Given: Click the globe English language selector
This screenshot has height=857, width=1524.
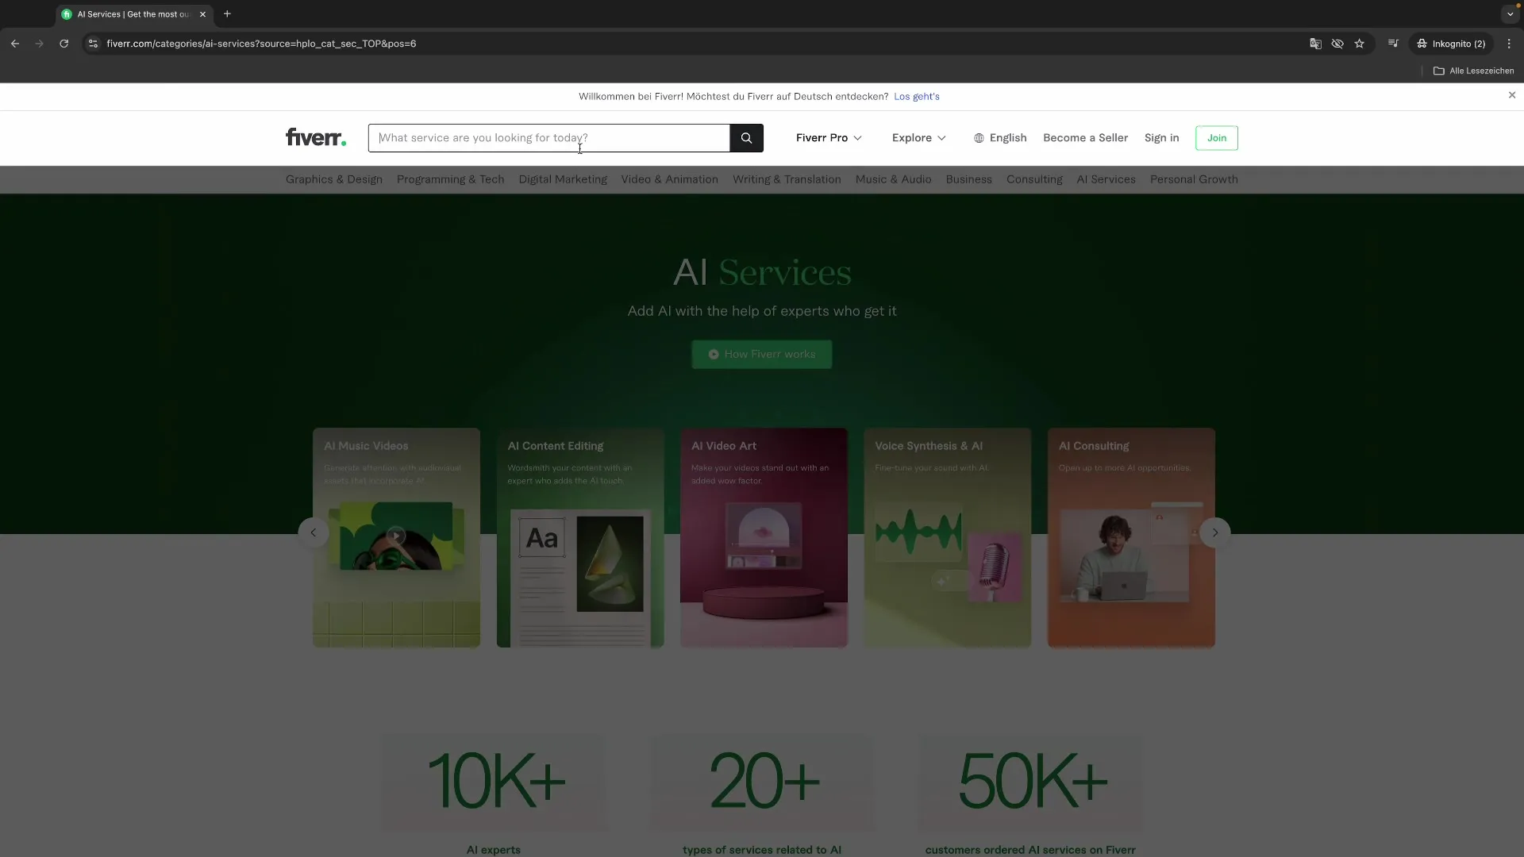Looking at the screenshot, I should click(x=1000, y=138).
